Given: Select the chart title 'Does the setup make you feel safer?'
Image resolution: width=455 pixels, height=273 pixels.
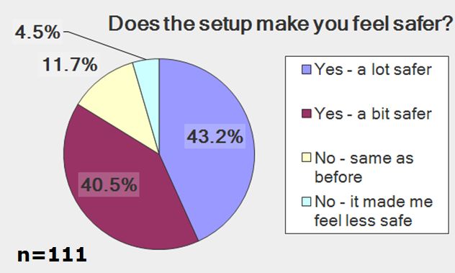Looking at the screenshot, I should pos(281,24).
